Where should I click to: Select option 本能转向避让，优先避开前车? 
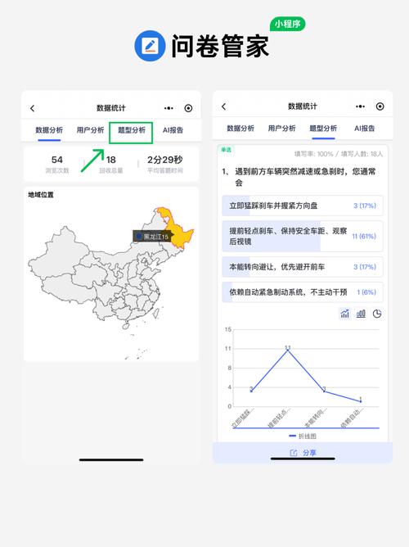coord(303,267)
